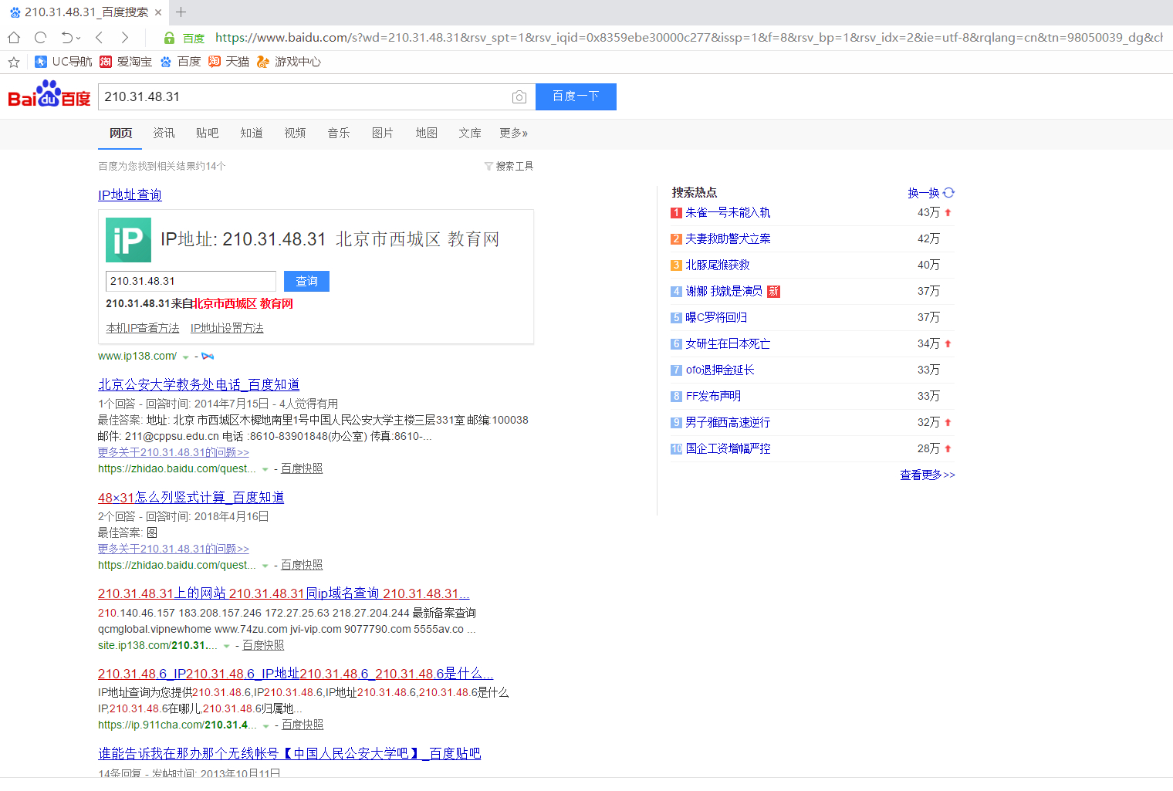Screen dimensions: 1173x791
Task: Click the browser address bar URL
Action: (688, 38)
